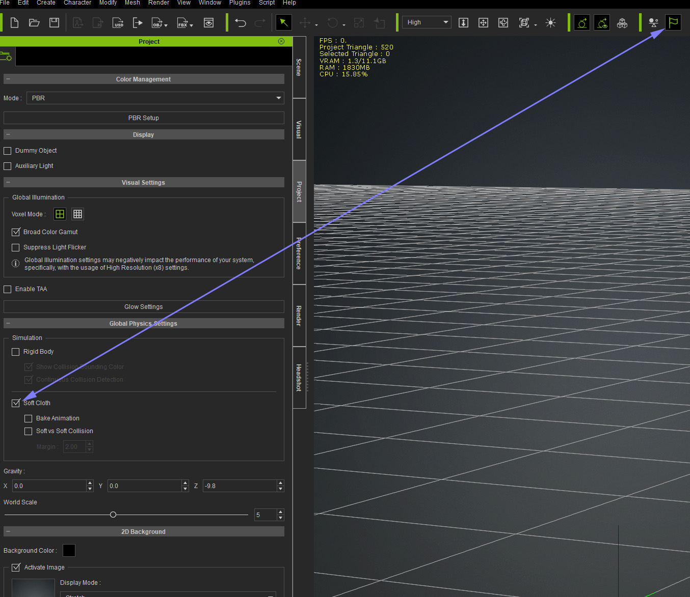690x597 pixels.
Task: Click the New Project icon
Action: 15,23
